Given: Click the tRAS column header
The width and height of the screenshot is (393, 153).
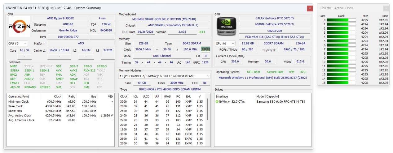Looking at the screenshot, I should tap(167, 96).
